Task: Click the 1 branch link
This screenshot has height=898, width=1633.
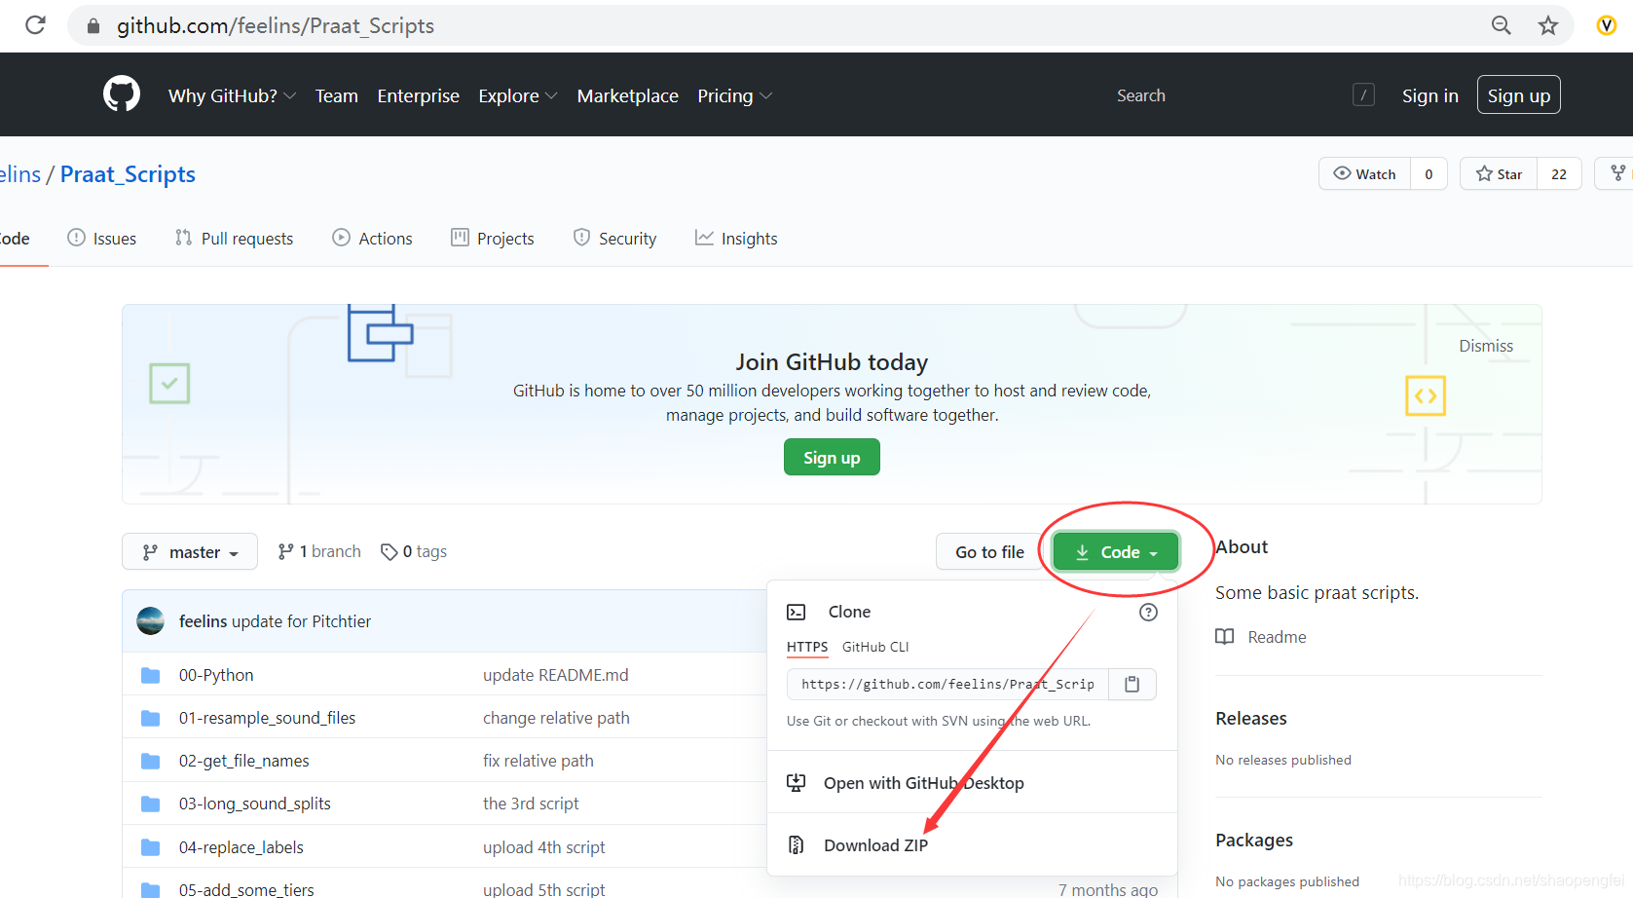Action: pyautogui.click(x=319, y=551)
